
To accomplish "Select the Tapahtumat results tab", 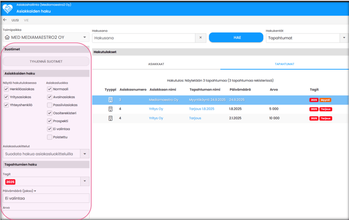I will [x=284, y=64].
